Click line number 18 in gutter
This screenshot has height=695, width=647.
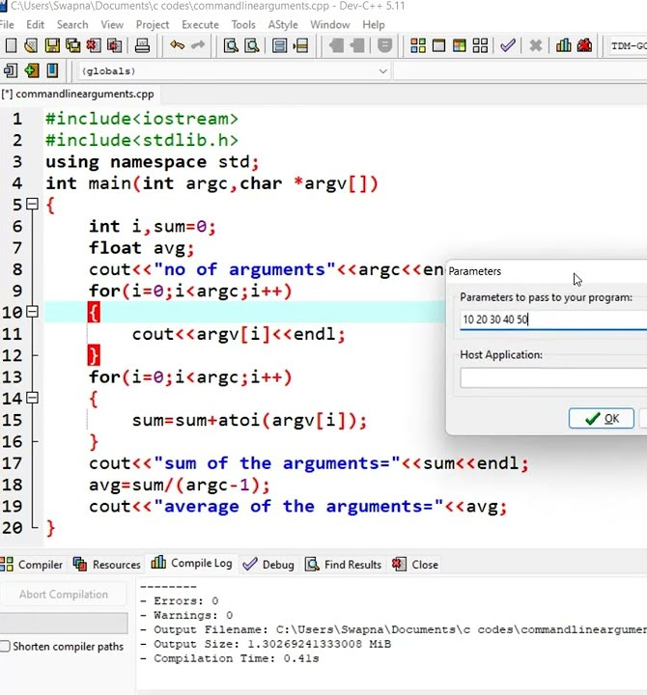[x=13, y=485]
